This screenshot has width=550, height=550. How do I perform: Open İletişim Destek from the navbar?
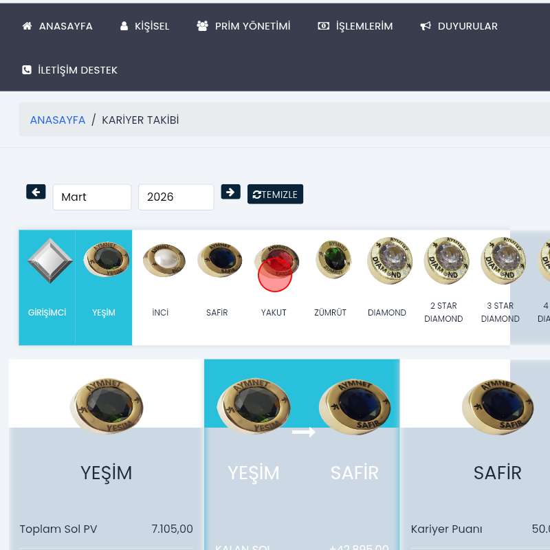point(69,70)
